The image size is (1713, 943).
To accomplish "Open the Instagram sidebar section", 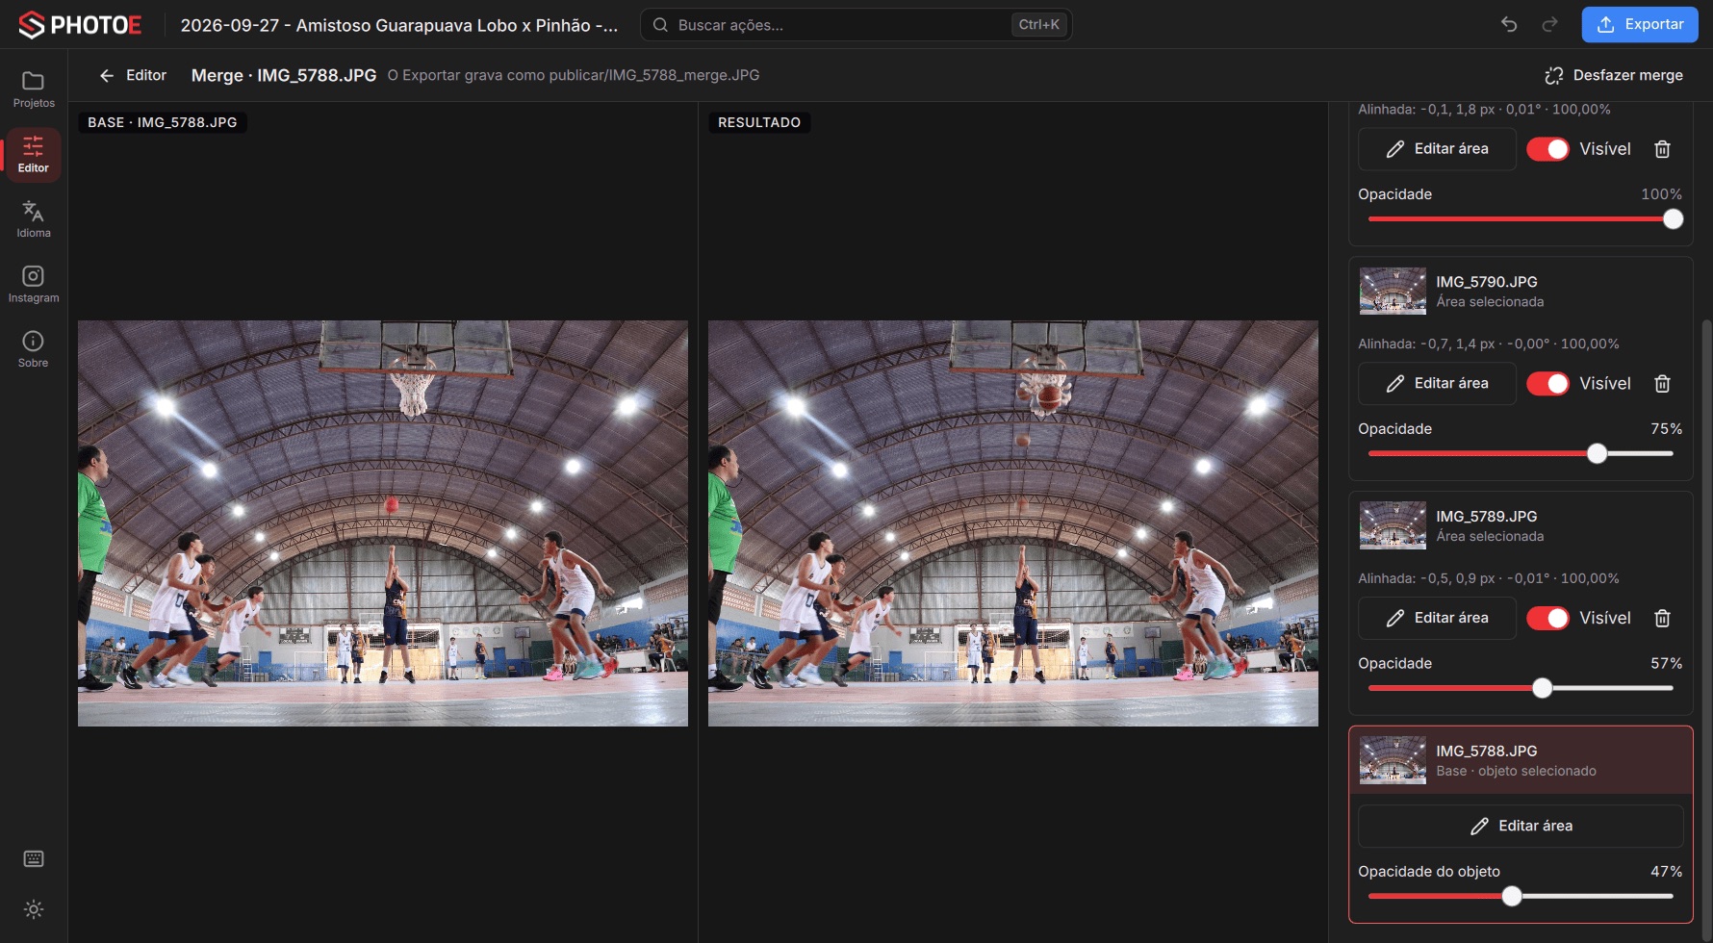I will (x=34, y=285).
